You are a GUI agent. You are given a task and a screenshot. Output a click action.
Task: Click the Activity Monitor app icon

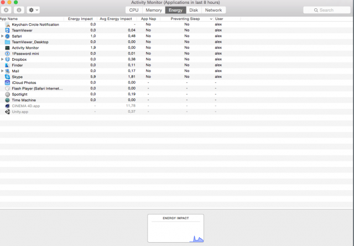[x=7, y=48]
